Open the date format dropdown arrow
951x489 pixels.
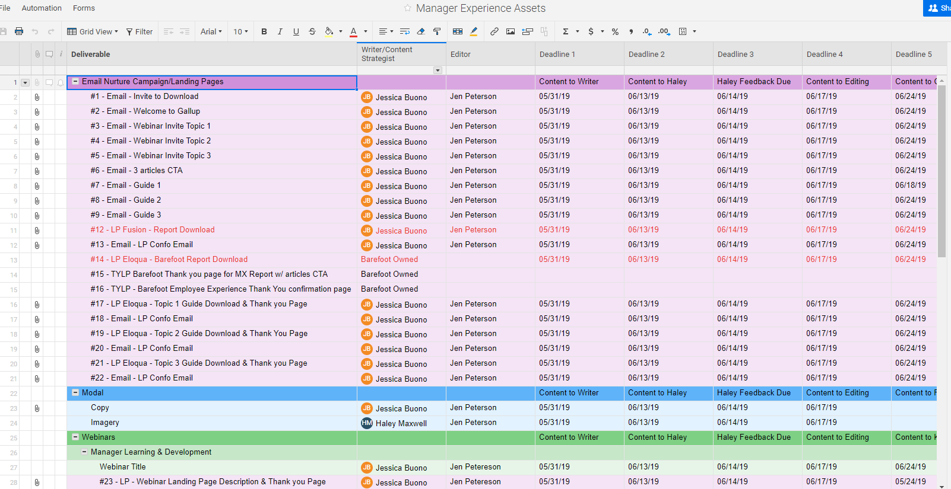pos(695,31)
